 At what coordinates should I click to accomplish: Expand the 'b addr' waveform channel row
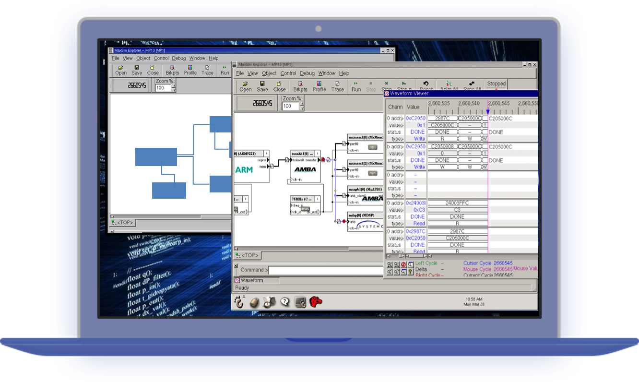402,147
